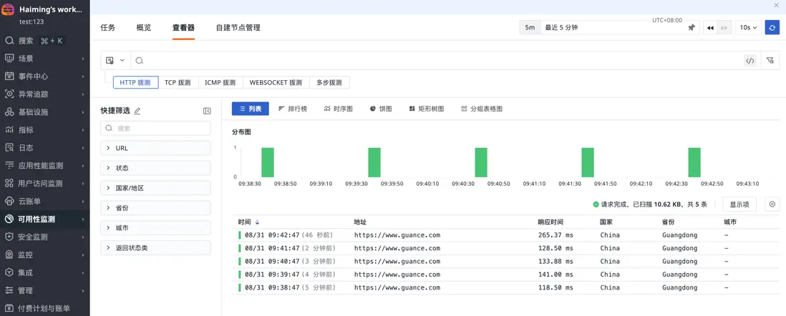The height and width of the screenshot is (316, 786).
Task: Click the blue refresh icon button
Action: pos(772,27)
